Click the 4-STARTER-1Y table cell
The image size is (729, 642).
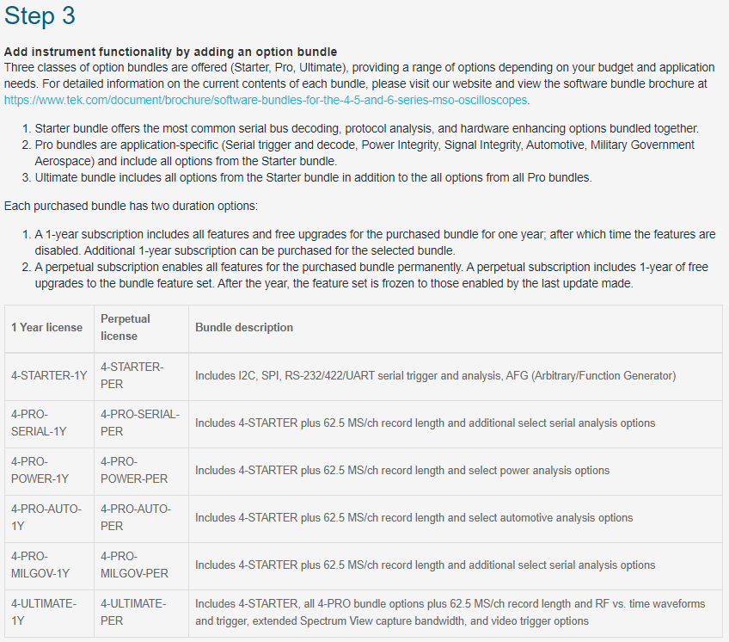coord(49,376)
